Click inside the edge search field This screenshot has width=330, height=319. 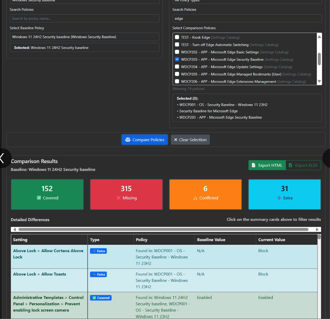pyautogui.click(x=247, y=18)
